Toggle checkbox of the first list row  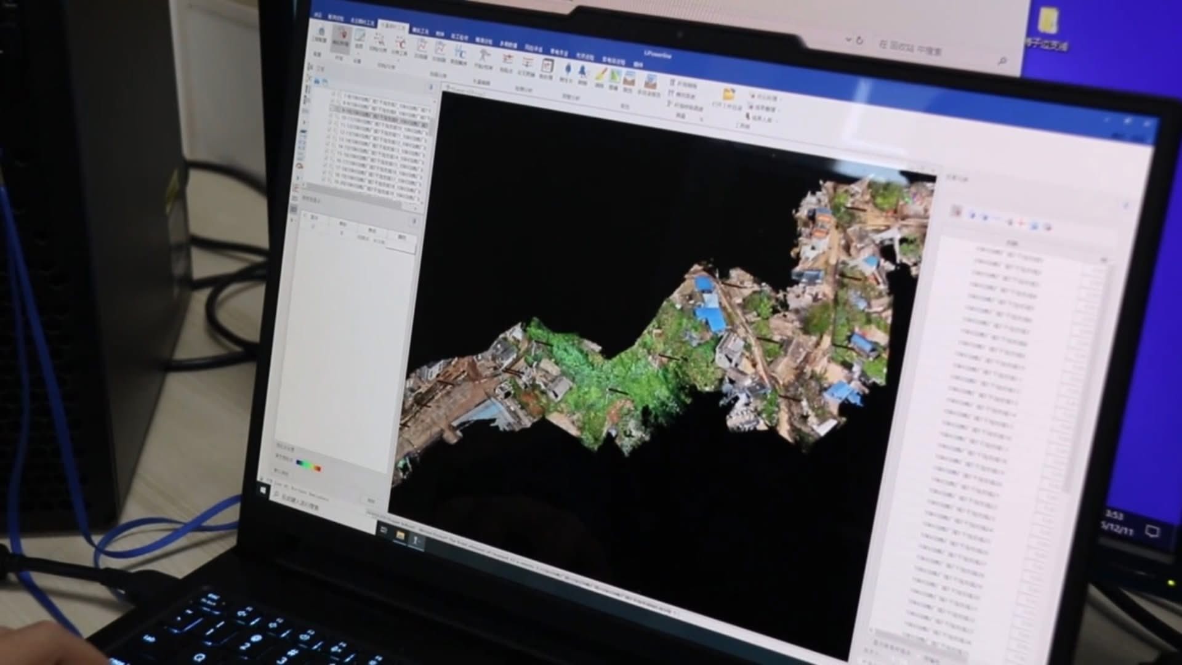point(334,95)
